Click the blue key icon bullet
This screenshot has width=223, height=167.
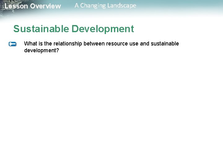pyautogui.click(x=12, y=44)
